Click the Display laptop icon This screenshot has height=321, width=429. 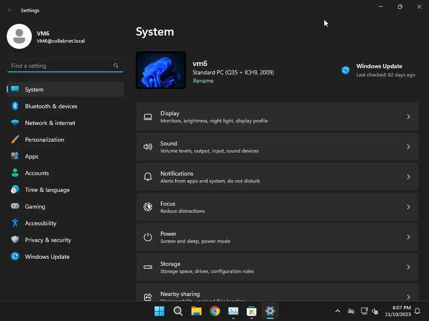click(x=148, y=117)
